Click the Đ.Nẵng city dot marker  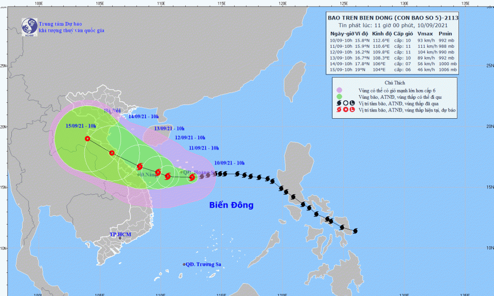point(138,176)
